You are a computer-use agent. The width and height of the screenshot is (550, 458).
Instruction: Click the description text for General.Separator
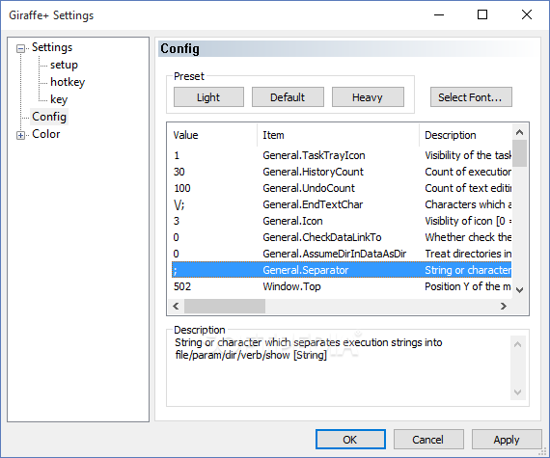pyautogui.click(x=309, y=349)
